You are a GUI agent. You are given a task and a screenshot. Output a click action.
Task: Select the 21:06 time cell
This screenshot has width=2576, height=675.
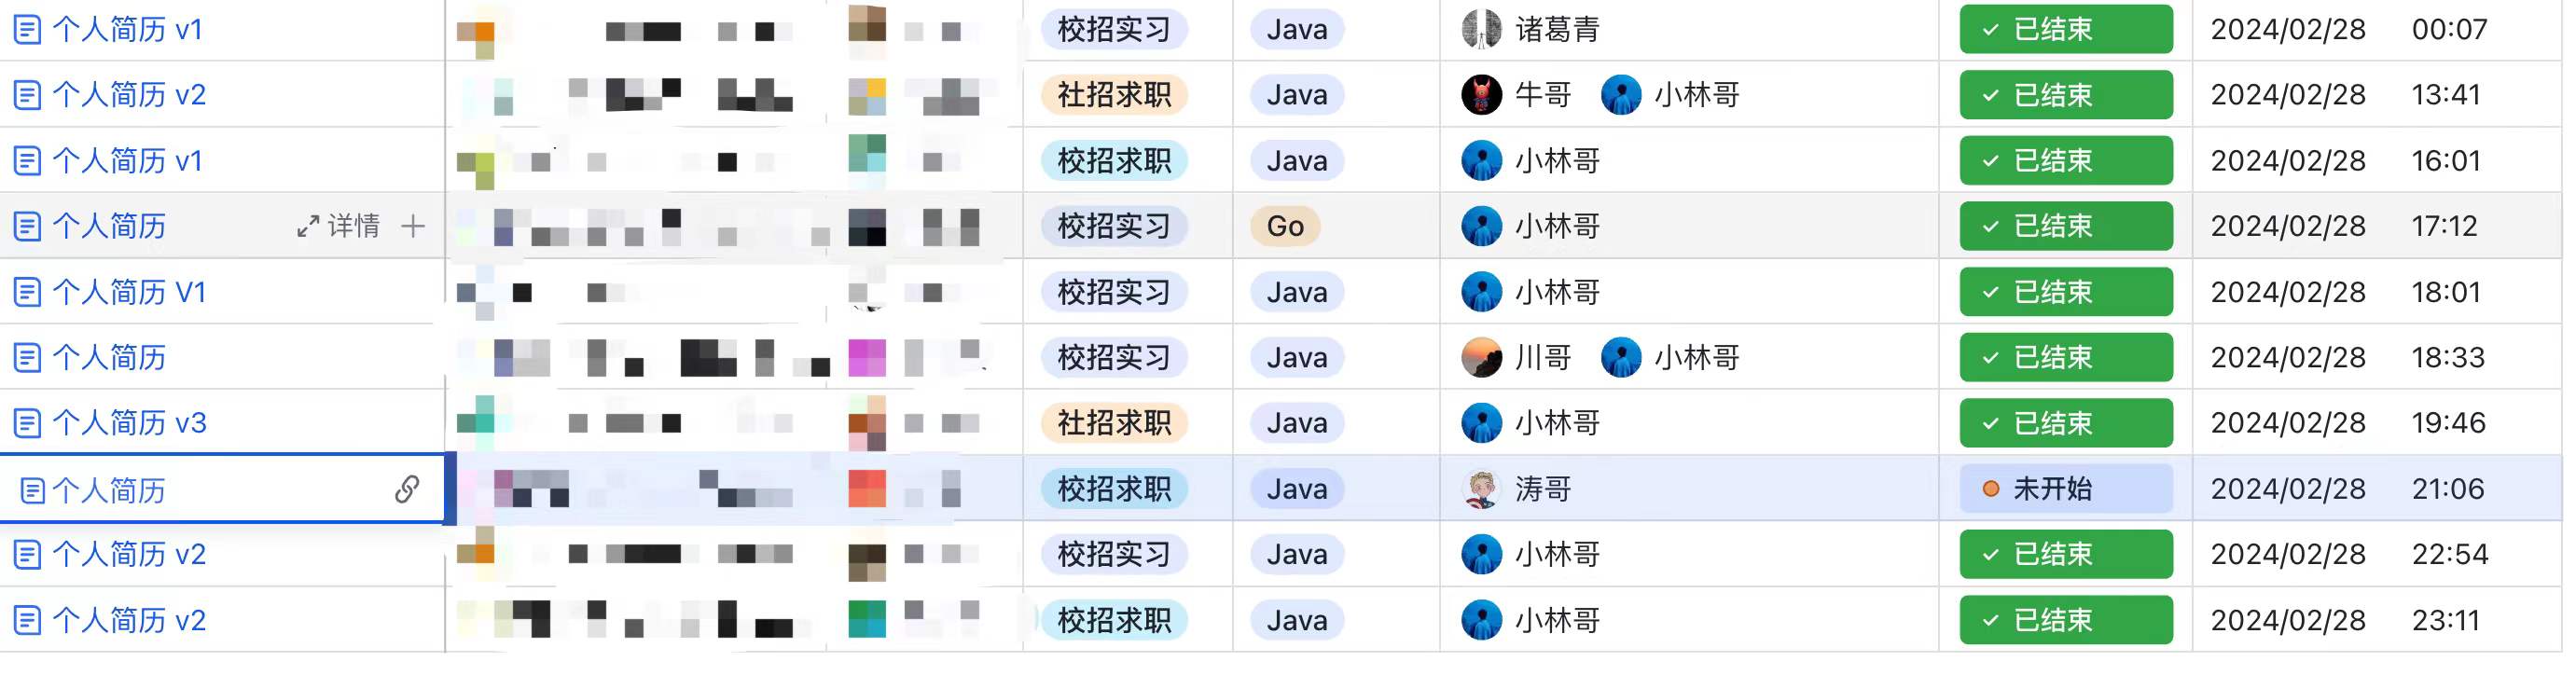click(x=2447, y=489)
